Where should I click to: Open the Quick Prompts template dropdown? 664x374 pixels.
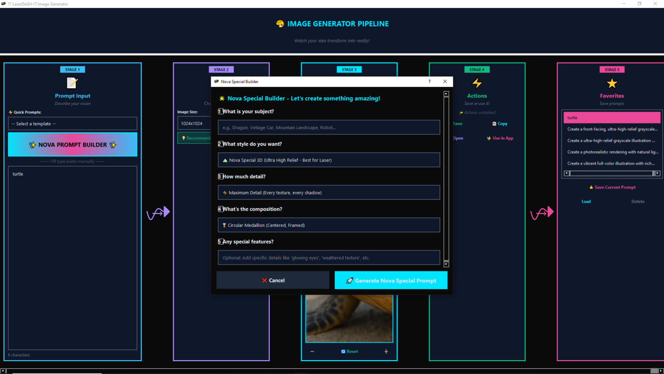pyautogui.click(x=73, y=124)
